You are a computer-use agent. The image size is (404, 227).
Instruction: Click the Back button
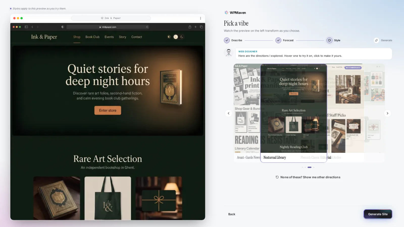[232, 214]
